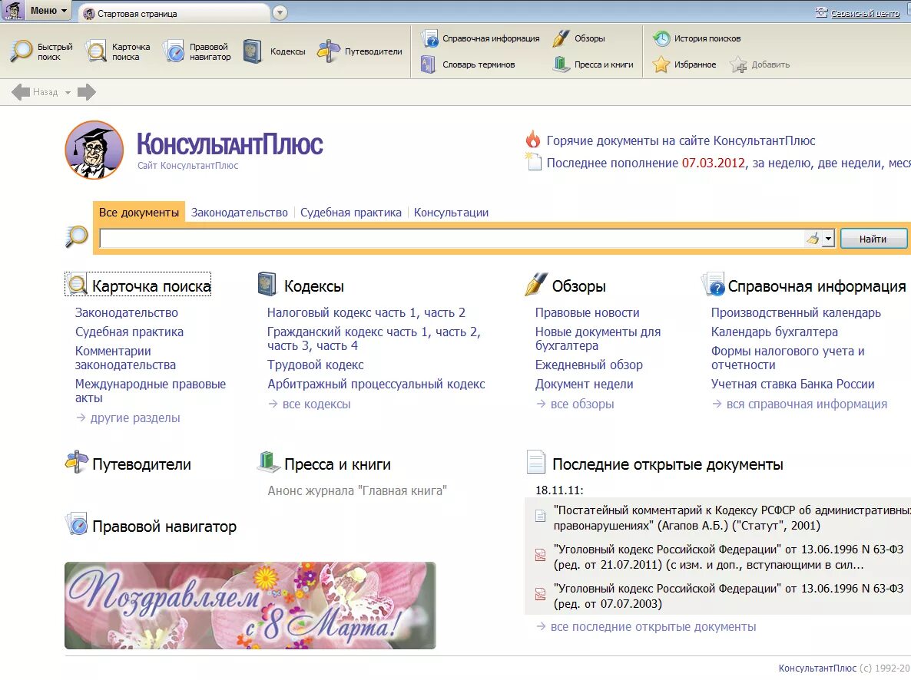Image resolution: width=911 pixels, height=680 pixels.
Task: Open the Назад history dropdown arrow
Action: 68,92
